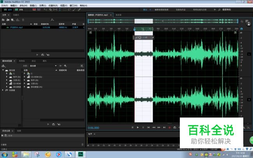Switch to the 效果组 tab
253x158 pixels.
tap(22, 61)
